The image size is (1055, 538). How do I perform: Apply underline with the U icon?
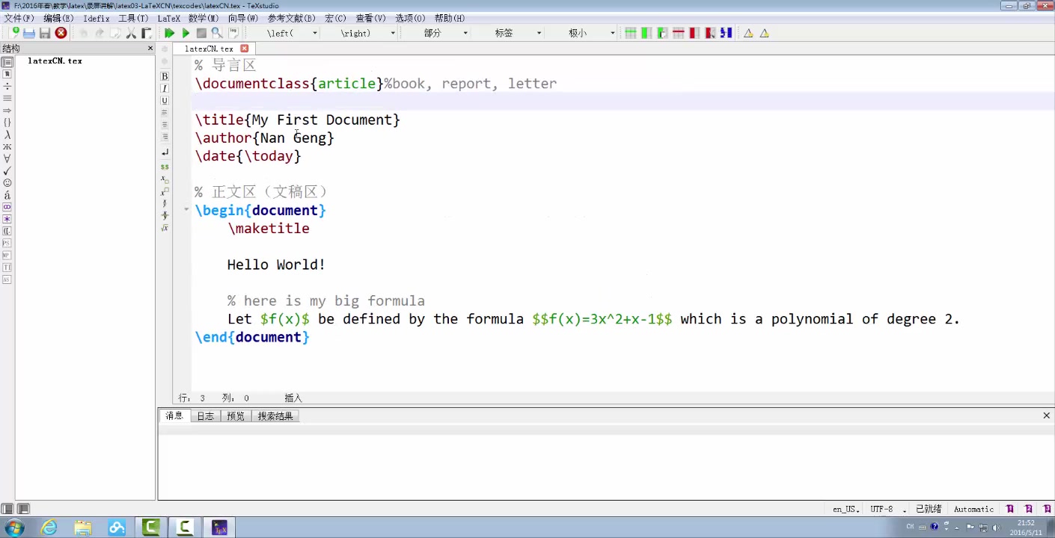click(x=165, y=100)
